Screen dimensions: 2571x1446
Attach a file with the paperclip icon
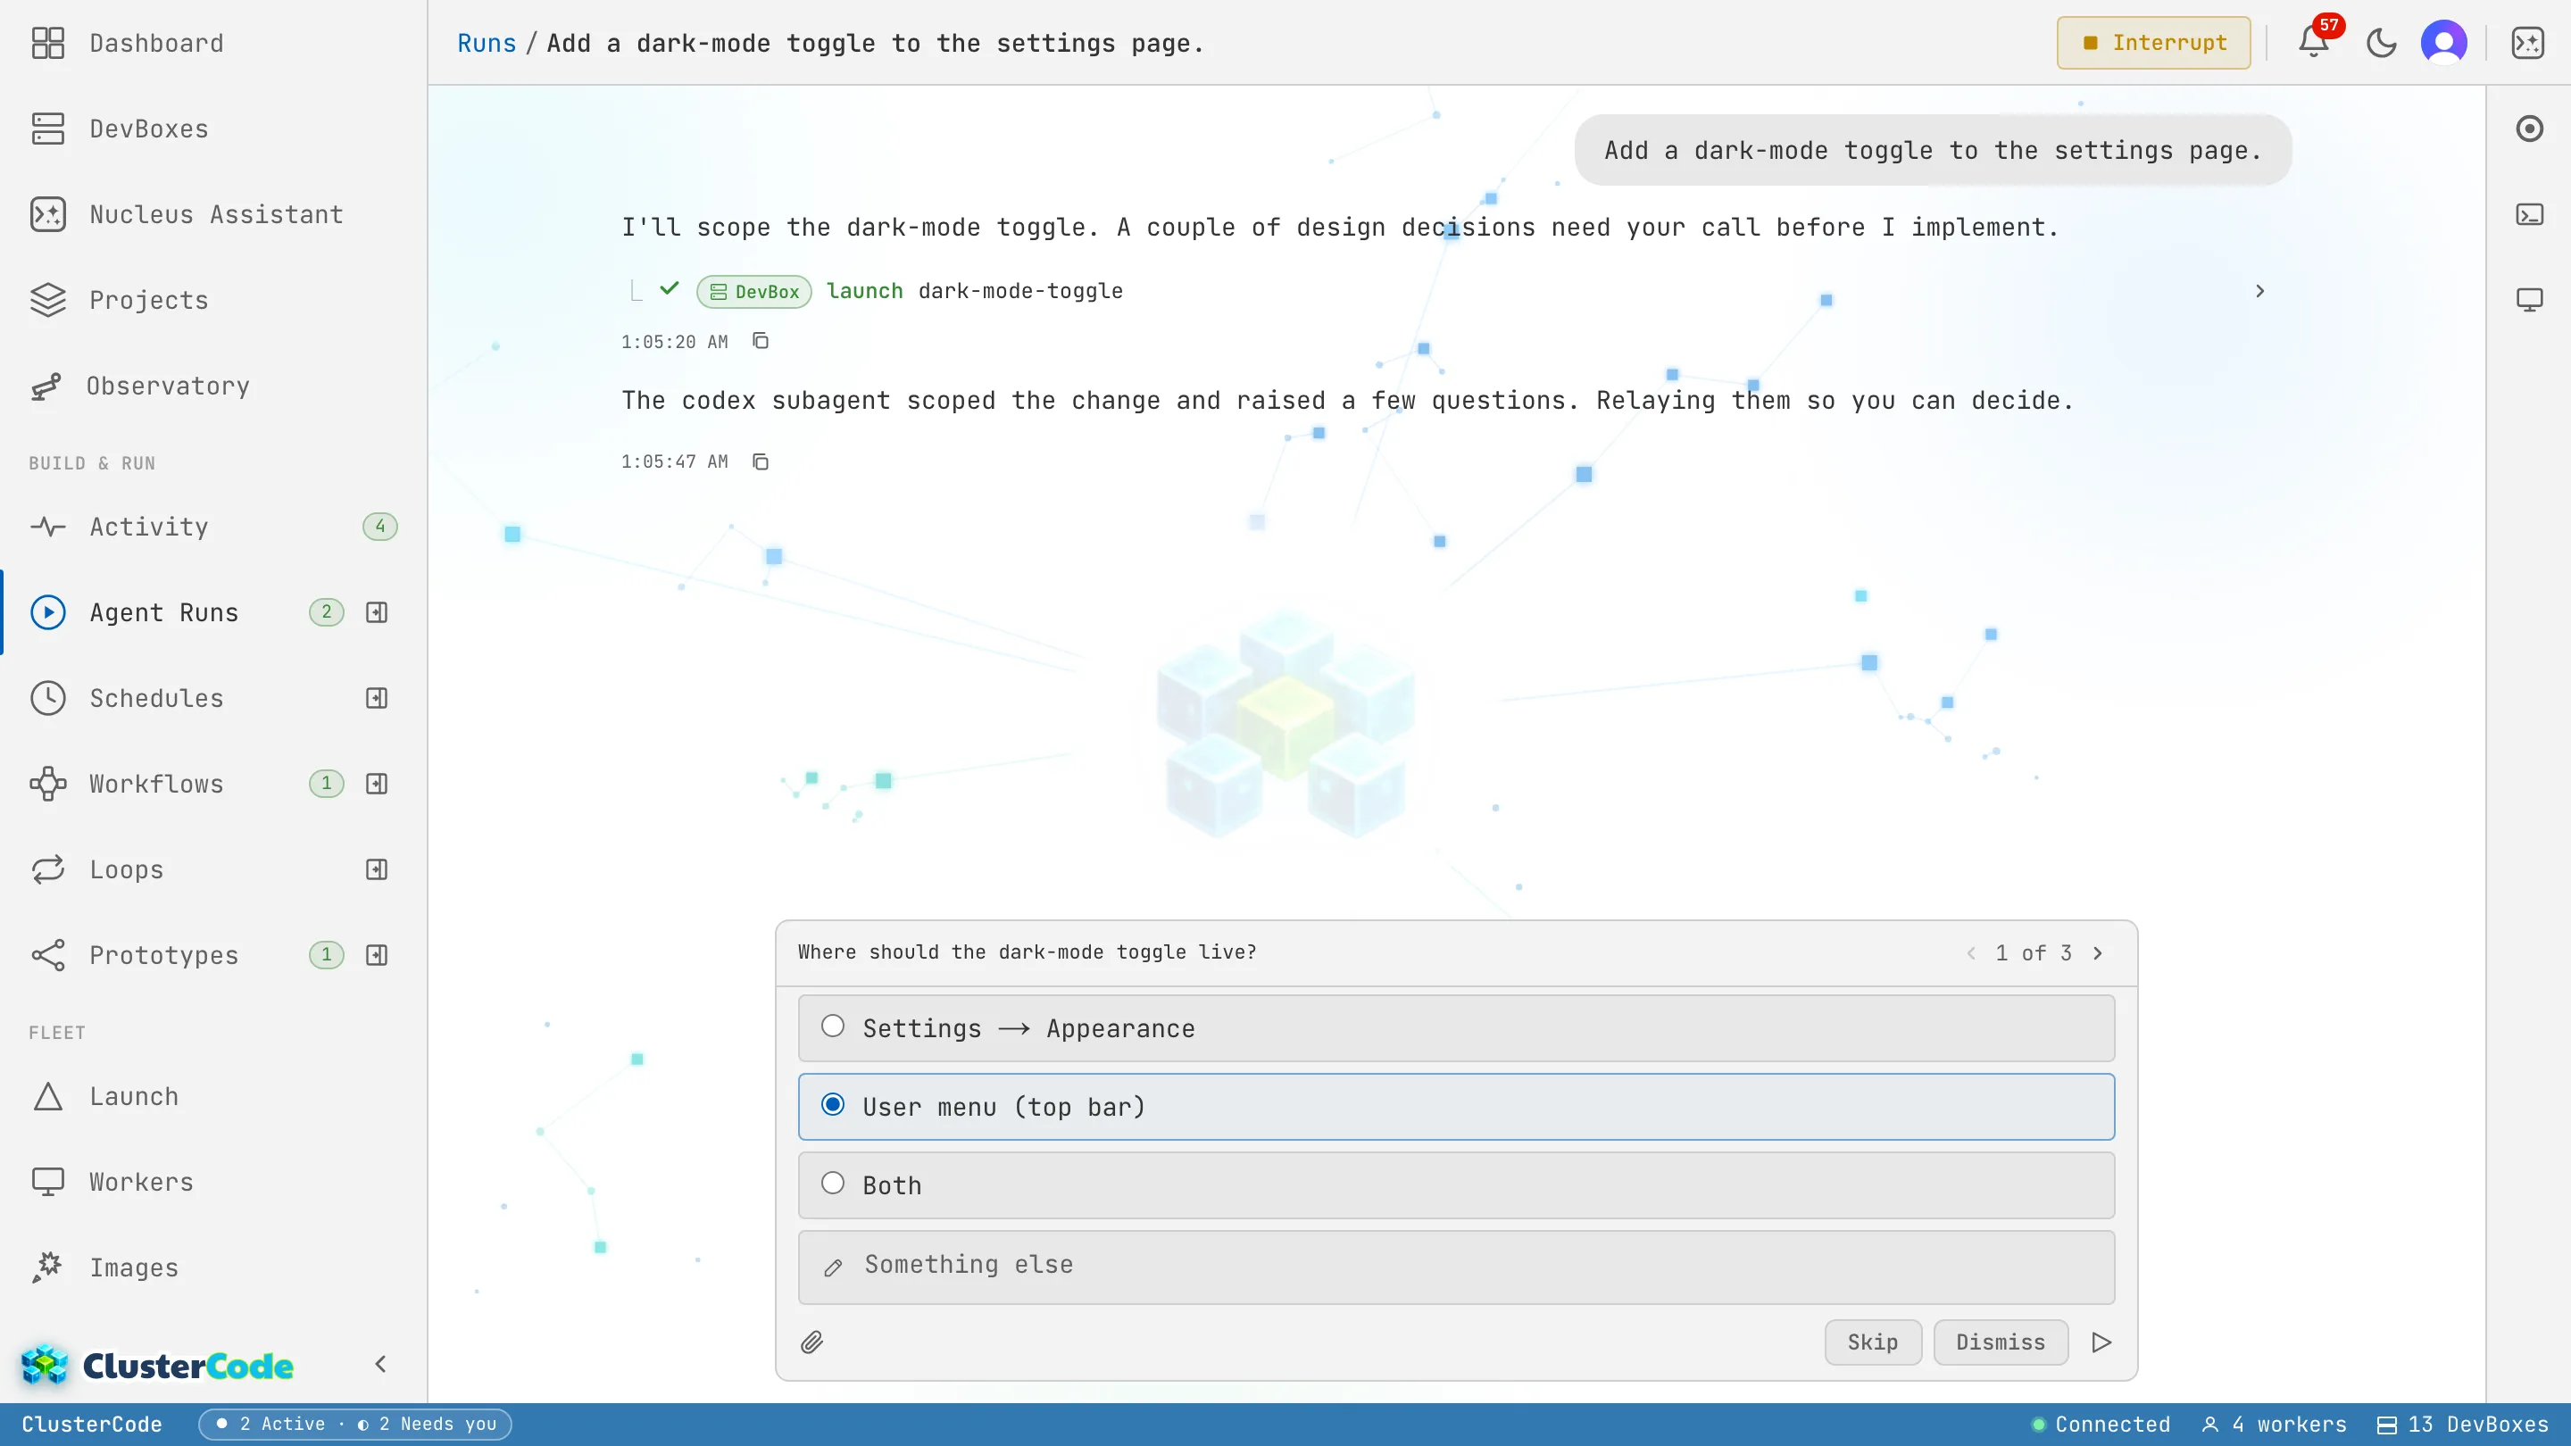tap(812, 1342)
